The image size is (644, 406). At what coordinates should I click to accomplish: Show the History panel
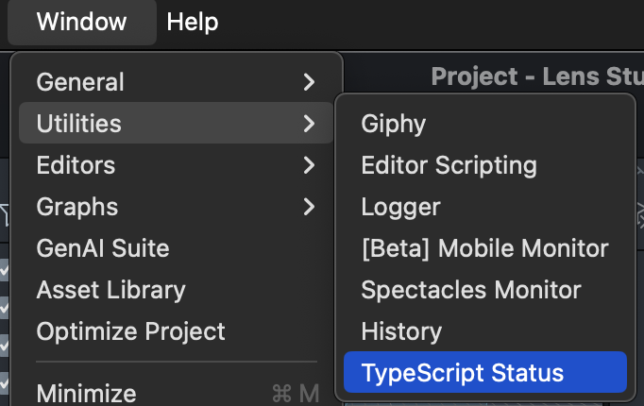[x=401, y=331]
